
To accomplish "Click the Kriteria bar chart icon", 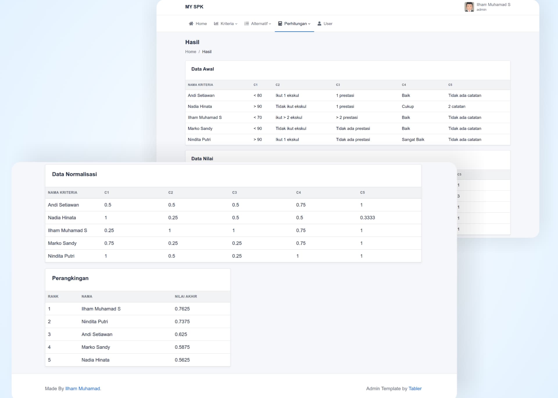I will (216, 24).
